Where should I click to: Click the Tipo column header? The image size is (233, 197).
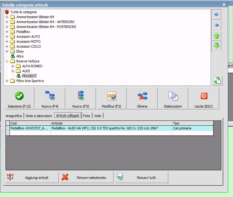193,123
